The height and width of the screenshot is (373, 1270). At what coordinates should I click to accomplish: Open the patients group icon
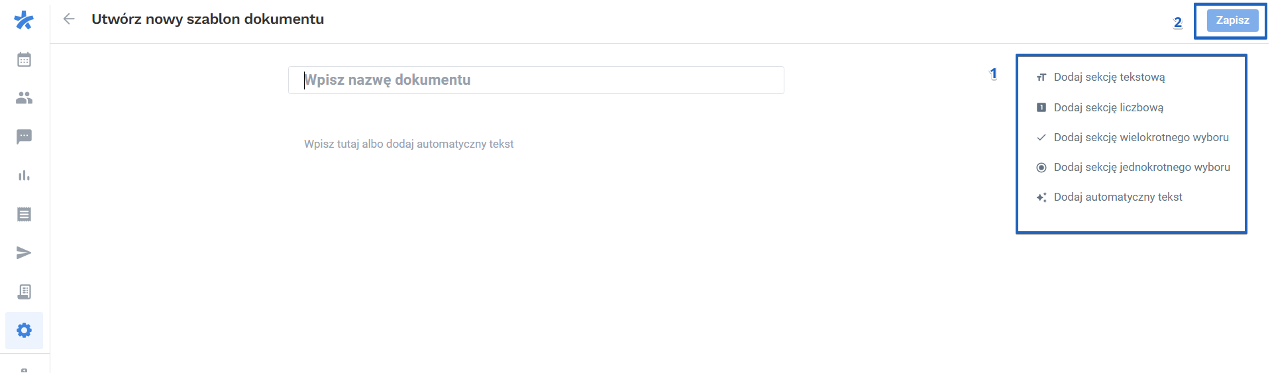24,98
